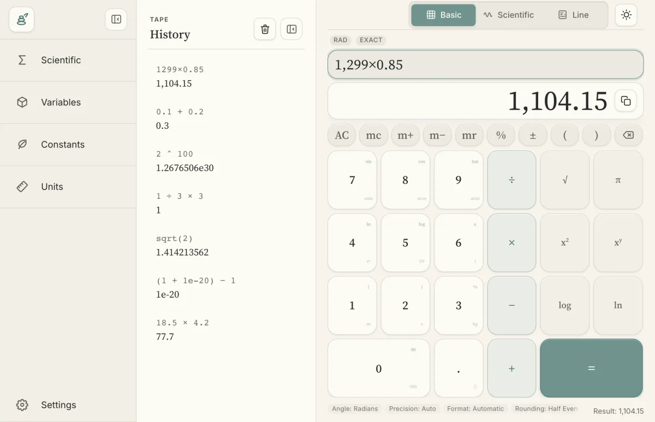
Task: Click the multiply key
Action: (511, 242)
